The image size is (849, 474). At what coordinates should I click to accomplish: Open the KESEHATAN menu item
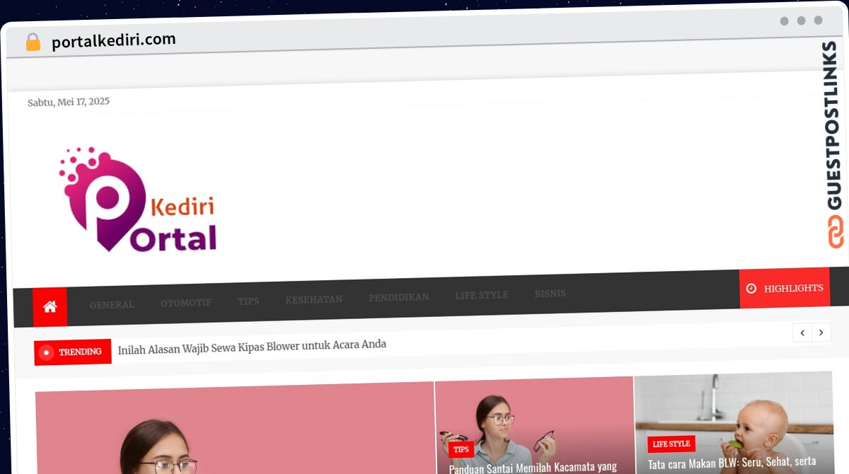[x=314, y=299]
